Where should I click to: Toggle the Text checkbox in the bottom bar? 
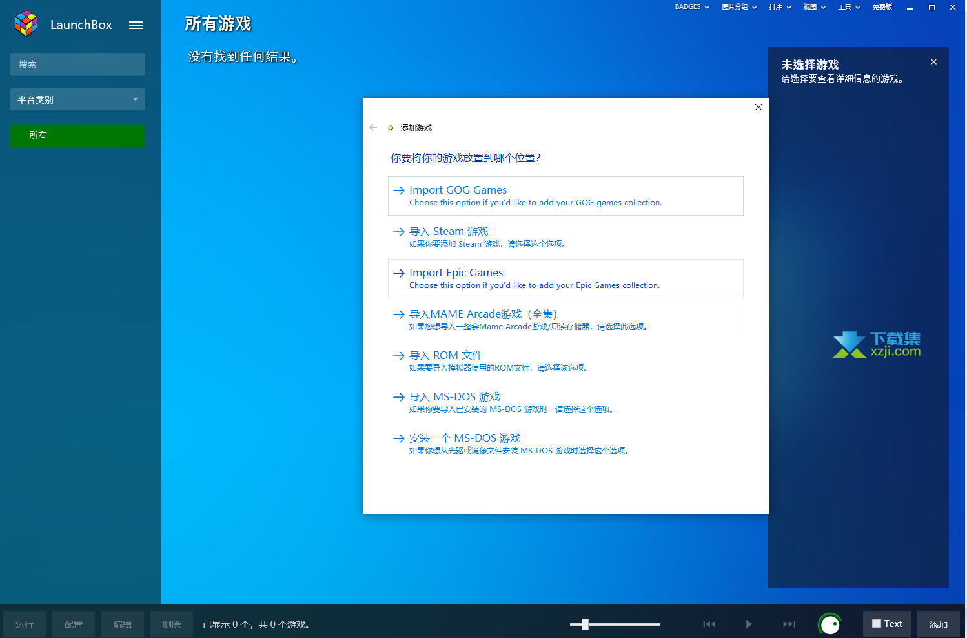[x=877, y=624]
